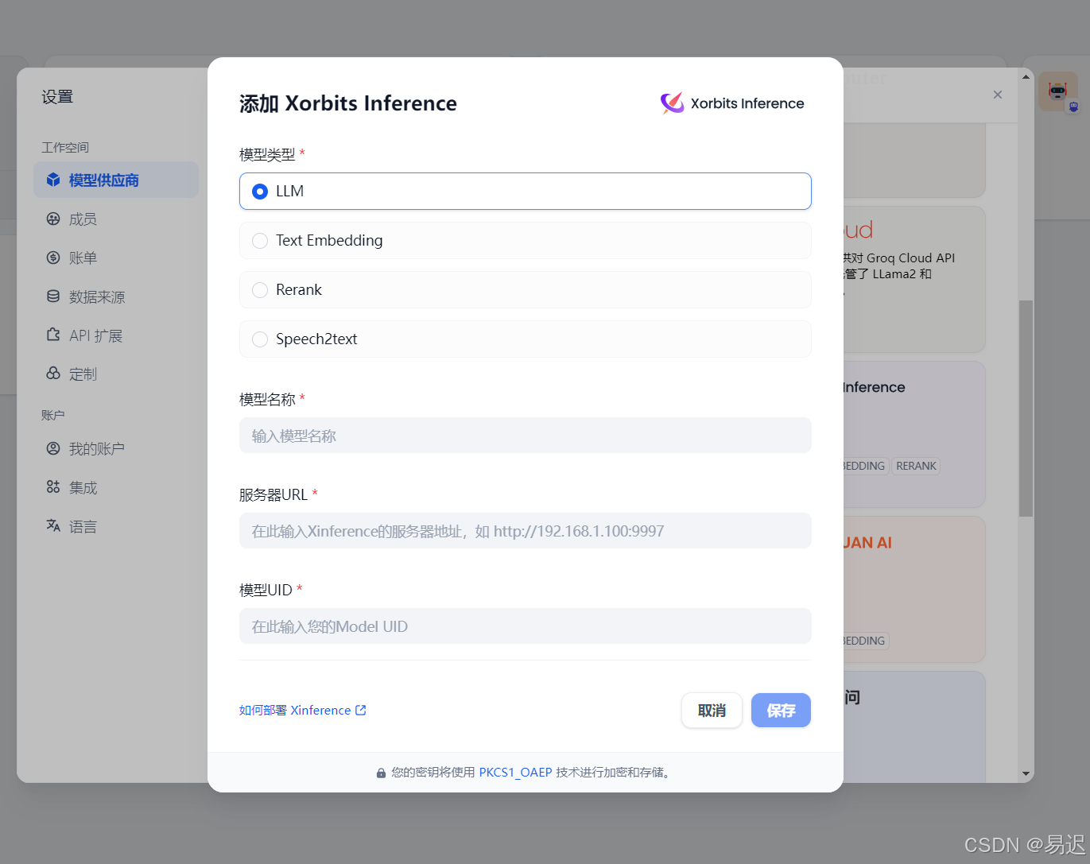Click the robot avatar icon top right
The width and height of the screenshot is (1090, 864).
[x=1058, y=91]
